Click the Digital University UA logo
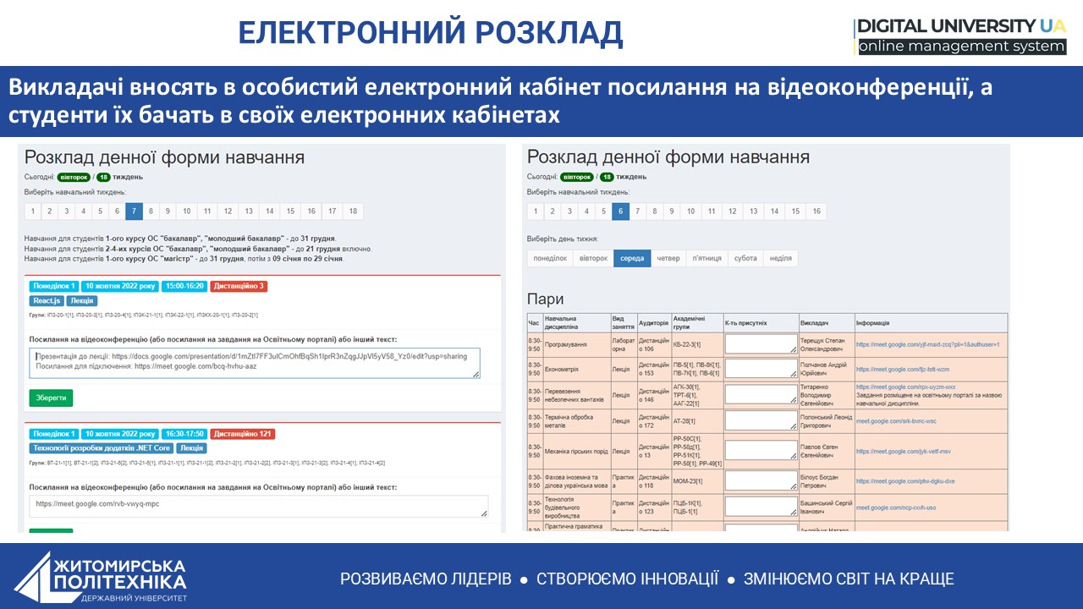The height and width of the screenshot is (609, 1083). point(960,36)
